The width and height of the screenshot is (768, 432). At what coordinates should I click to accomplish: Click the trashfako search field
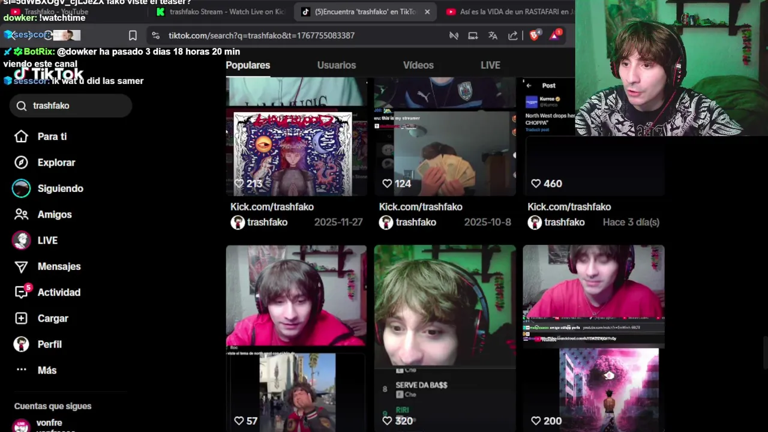71,106
